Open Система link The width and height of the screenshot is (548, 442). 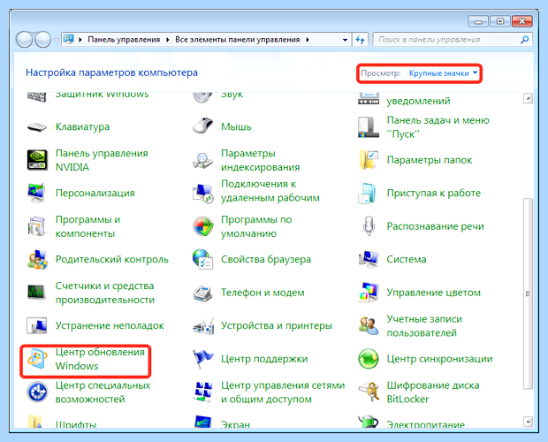pos(406,259)
